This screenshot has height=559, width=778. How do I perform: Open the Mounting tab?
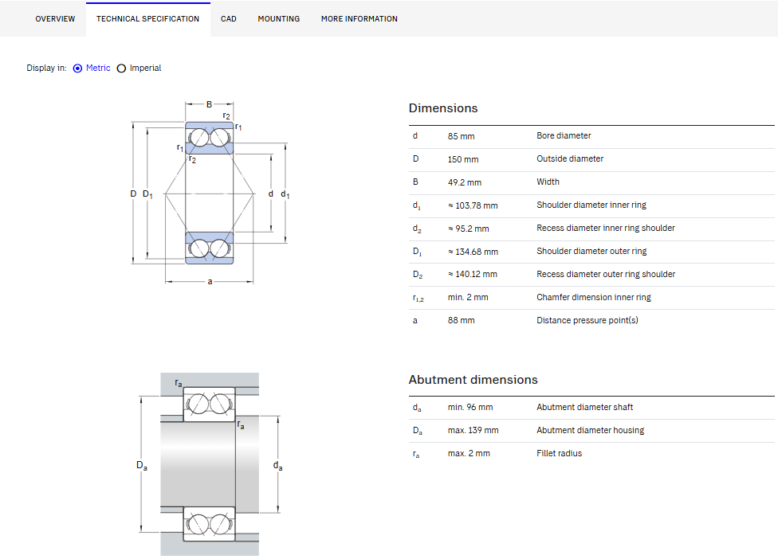coord(279,19)
